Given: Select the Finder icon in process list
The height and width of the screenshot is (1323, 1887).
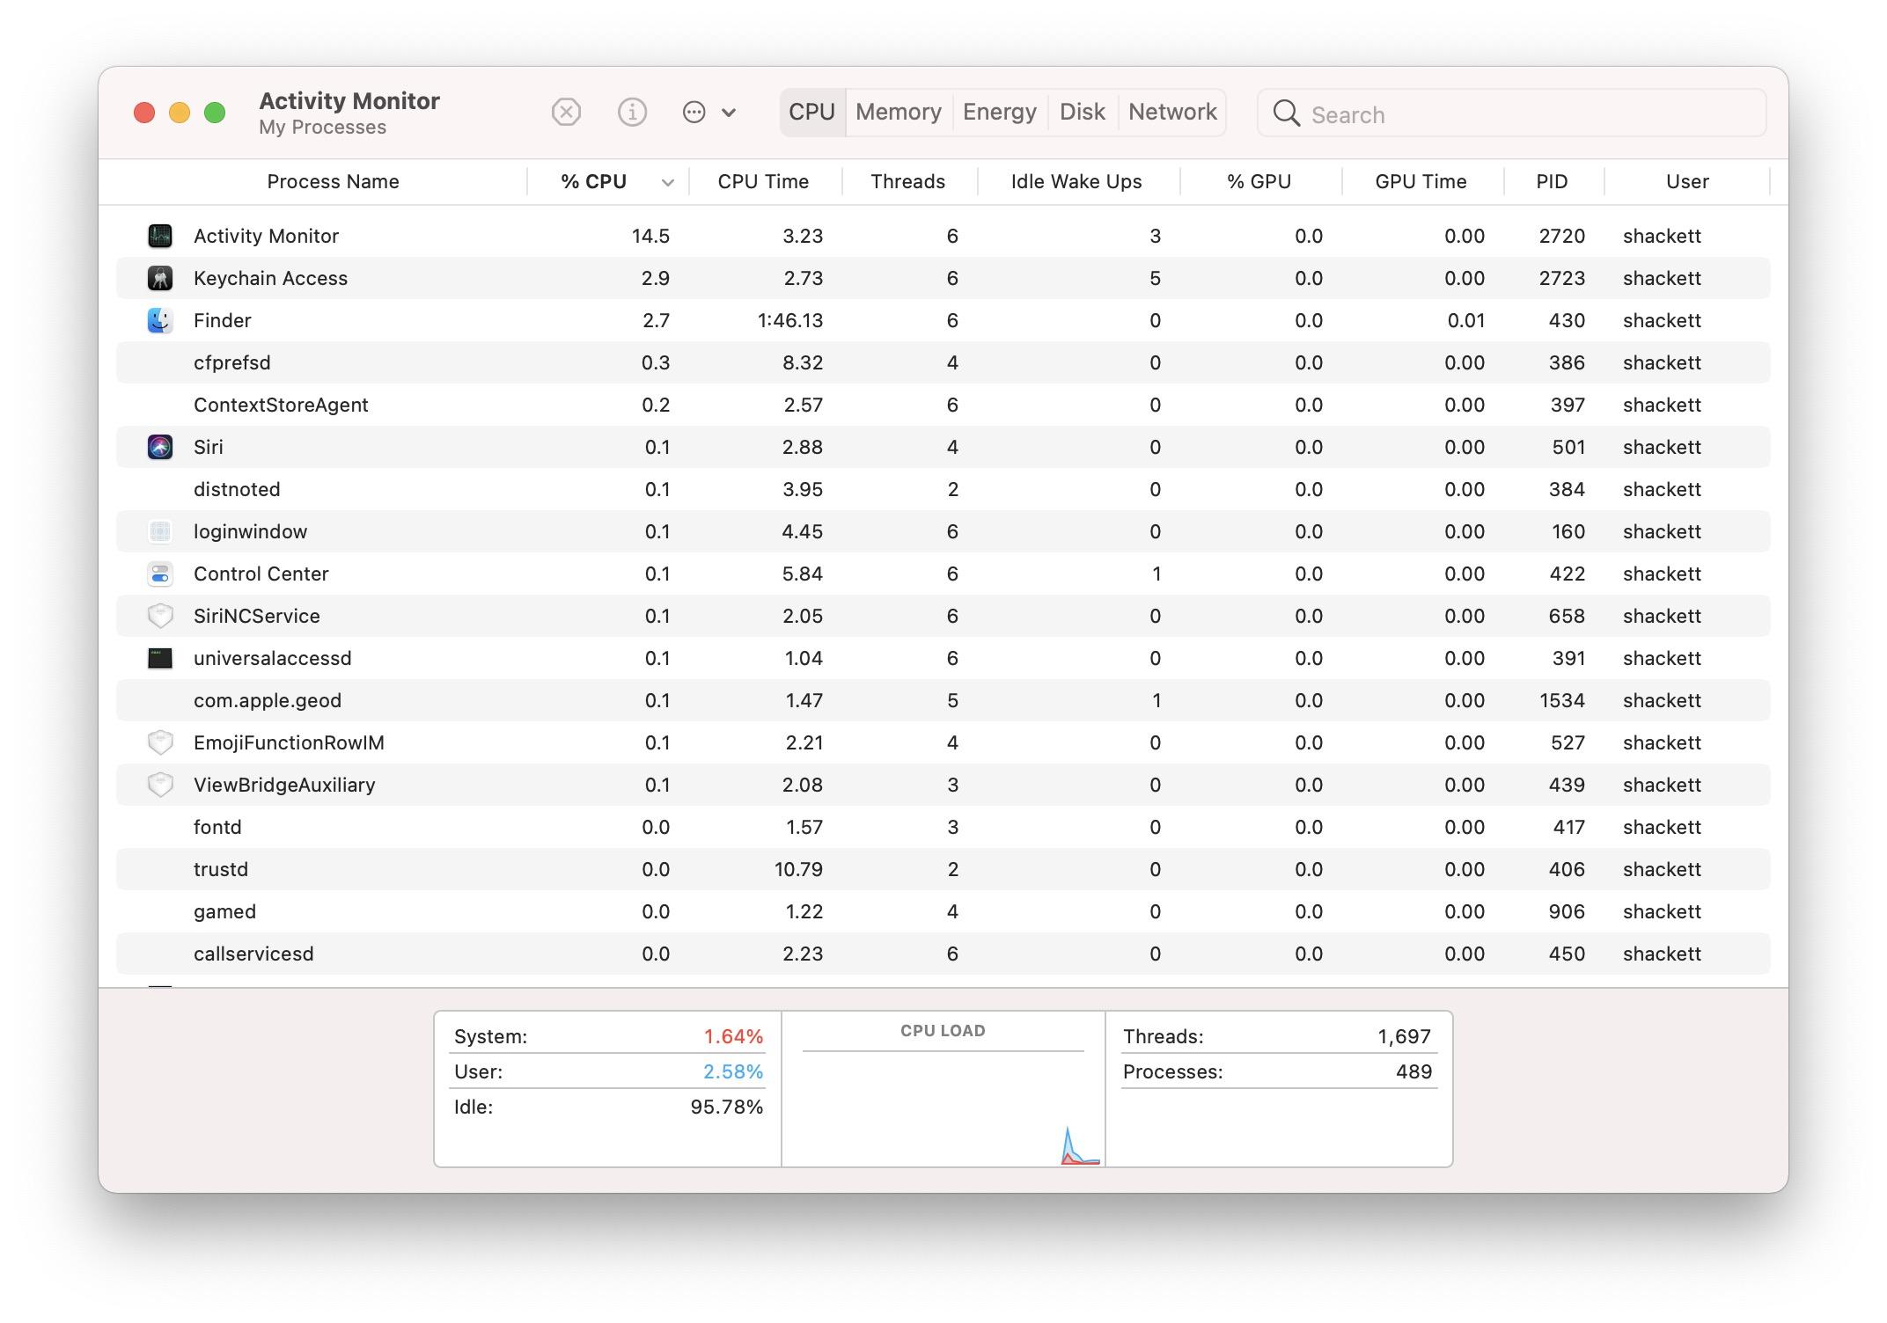Looking at the screenshot, I should [x=160, y=320].
